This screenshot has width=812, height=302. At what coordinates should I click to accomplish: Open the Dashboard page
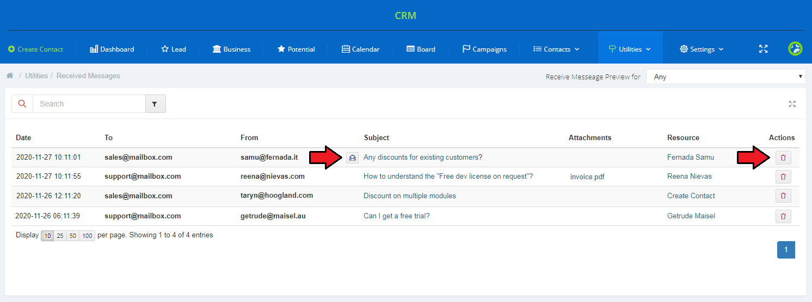pos(112,49)
